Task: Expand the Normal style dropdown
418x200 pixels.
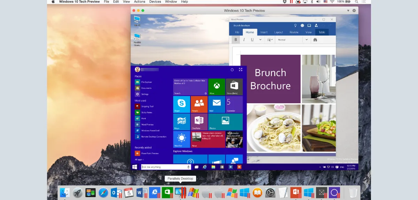Action: click(307, 40)
